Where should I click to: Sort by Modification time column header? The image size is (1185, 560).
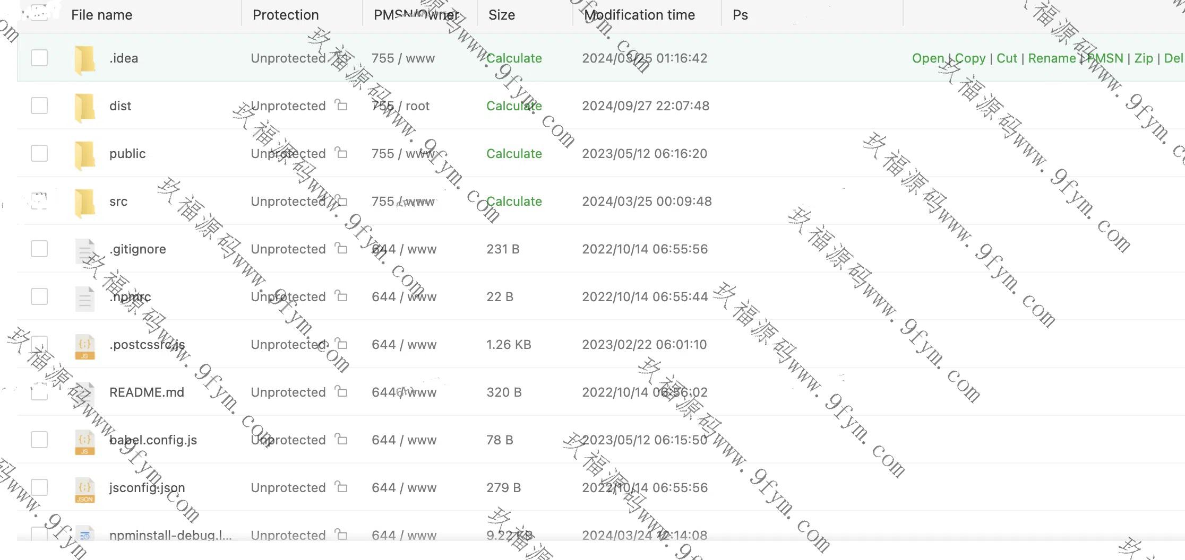[x=639, y=15]
